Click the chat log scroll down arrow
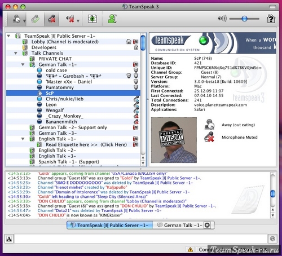The height and width of the screenshot is (256, 282). tap(273, 215)
